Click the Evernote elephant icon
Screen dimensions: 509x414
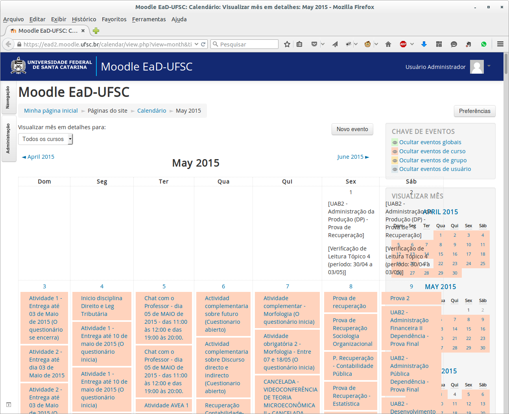pyautogui.click(x=468, y=44)
